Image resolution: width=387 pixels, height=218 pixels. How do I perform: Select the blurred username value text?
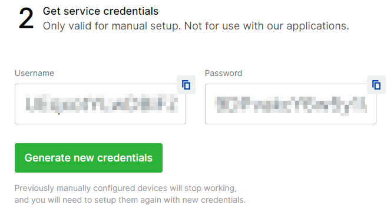pos(102,104)
